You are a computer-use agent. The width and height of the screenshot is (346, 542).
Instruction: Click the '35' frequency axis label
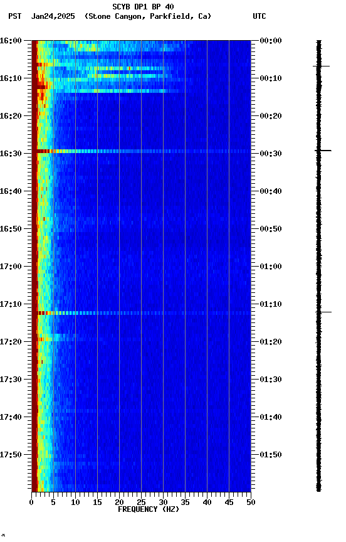click(185, 502)
